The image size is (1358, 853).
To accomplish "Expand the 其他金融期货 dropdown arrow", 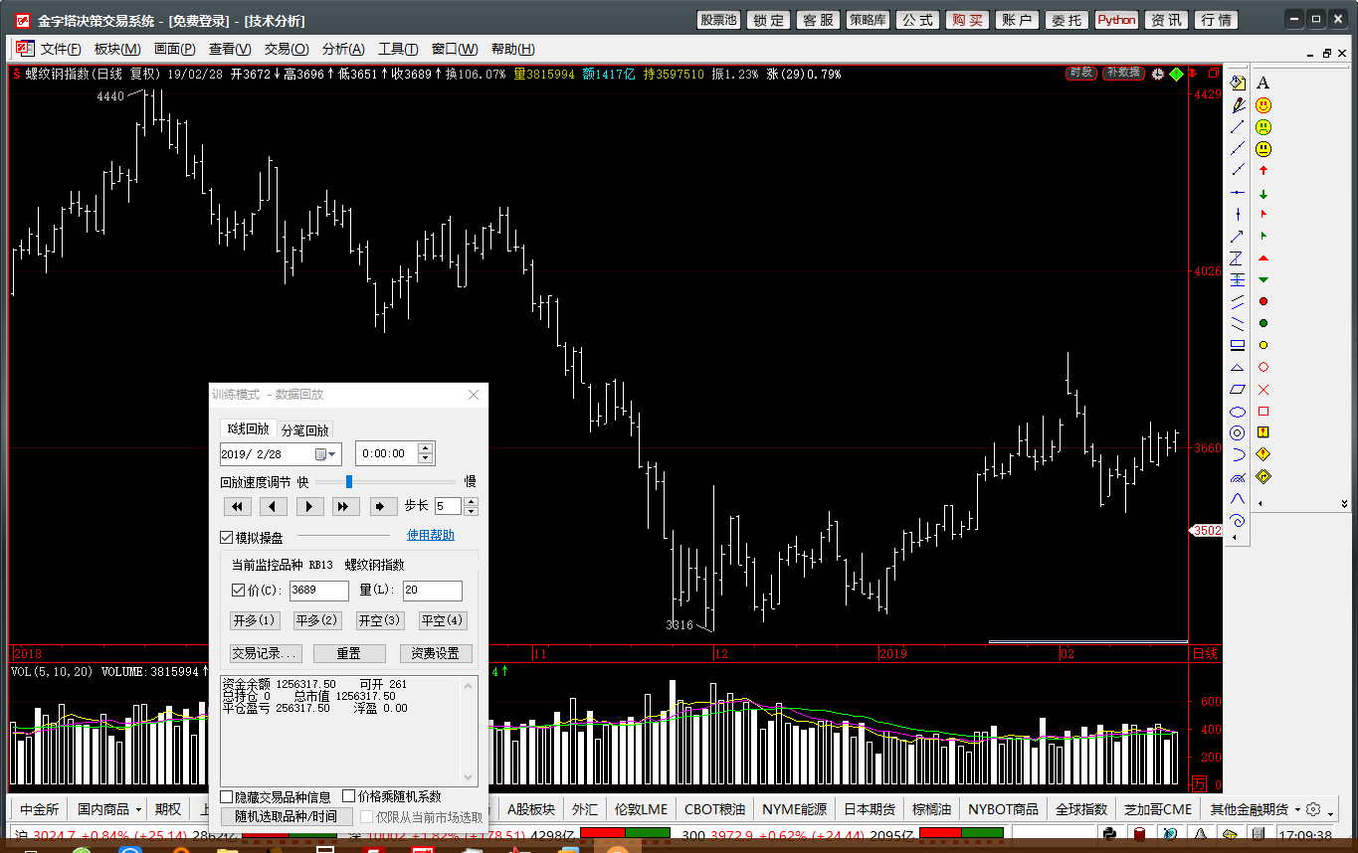I will [1297, 809].
